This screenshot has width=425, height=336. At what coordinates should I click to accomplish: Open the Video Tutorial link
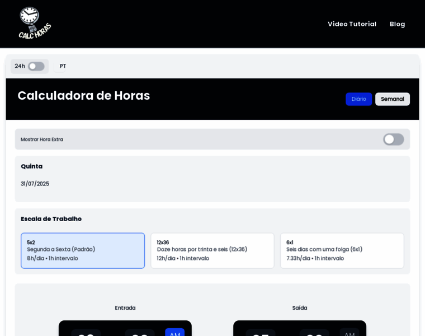(352, 24)
